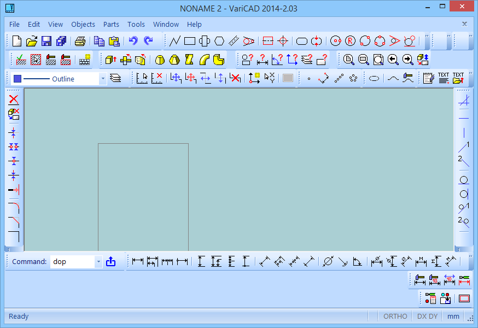Screen dimensions: 478x328
Task: Click the 2D/3D switch cube icon
Action: tap(423, 60)
